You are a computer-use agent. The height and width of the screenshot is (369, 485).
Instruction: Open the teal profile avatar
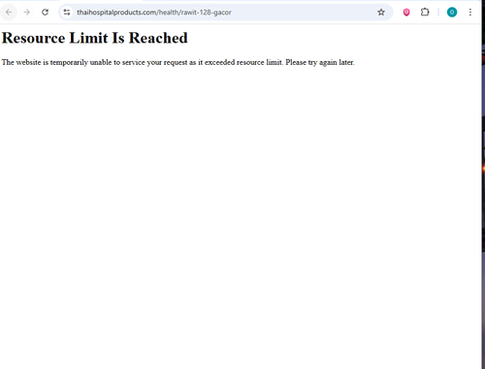click(452, 13)
